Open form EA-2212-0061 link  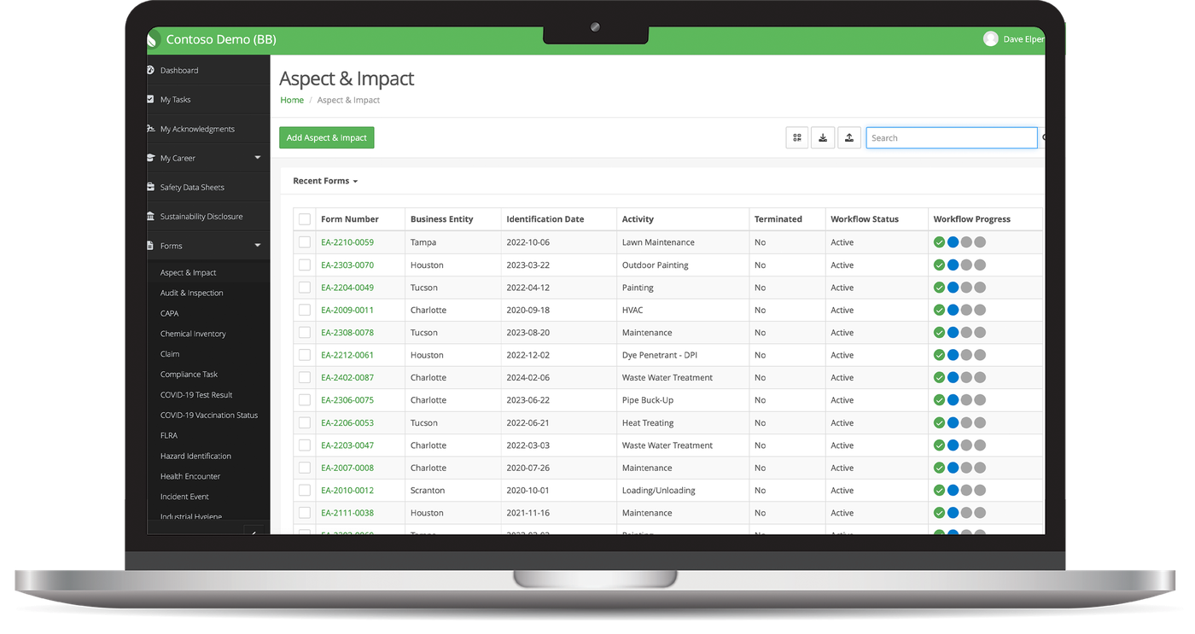[347, 355]
